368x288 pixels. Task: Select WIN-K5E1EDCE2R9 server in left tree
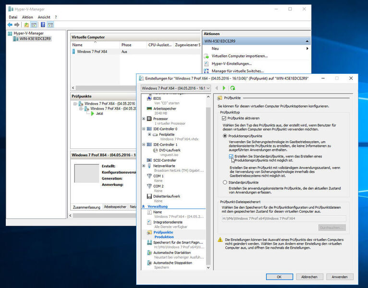click(x=35, y=39)
